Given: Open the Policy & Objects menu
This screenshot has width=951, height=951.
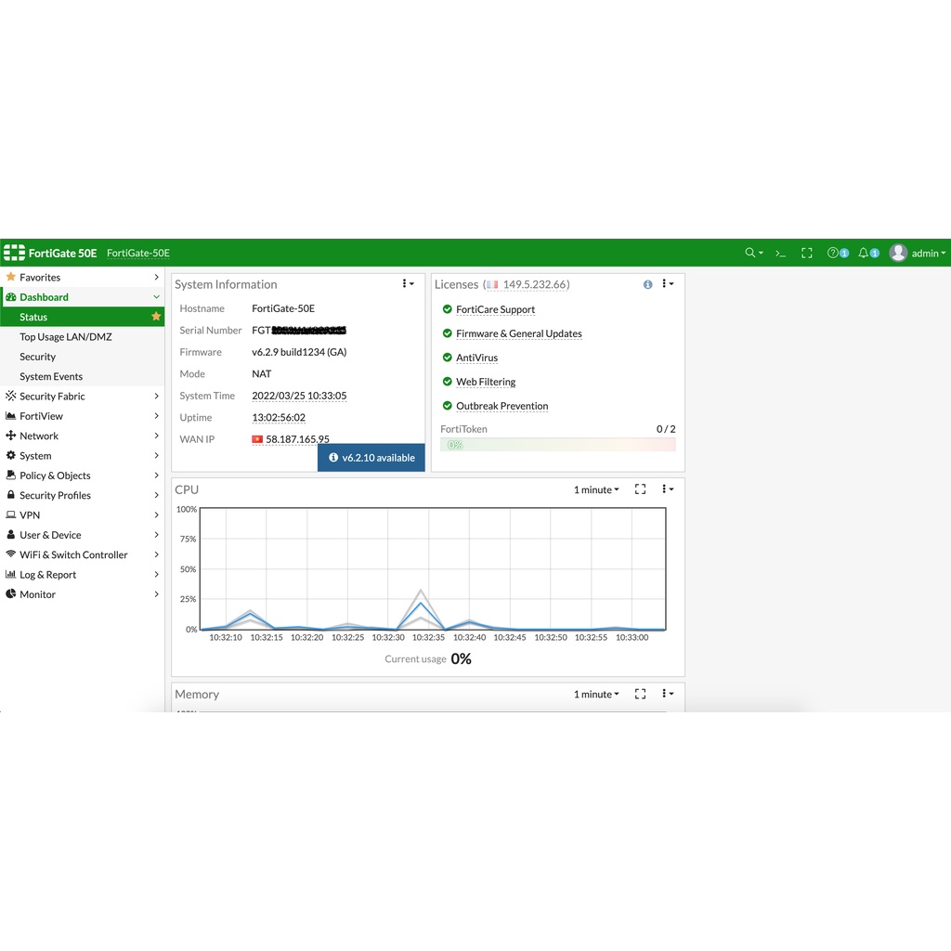Looking at the screenshot, I should [x=82, y=475].
